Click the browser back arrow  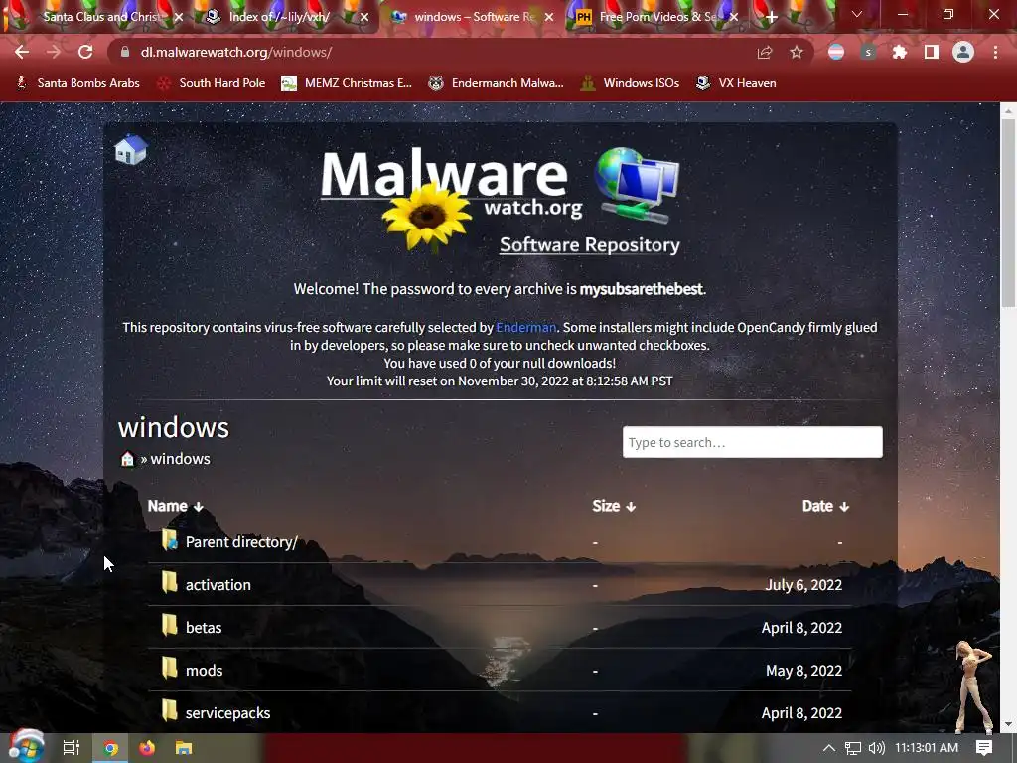(x=22, y=52)
